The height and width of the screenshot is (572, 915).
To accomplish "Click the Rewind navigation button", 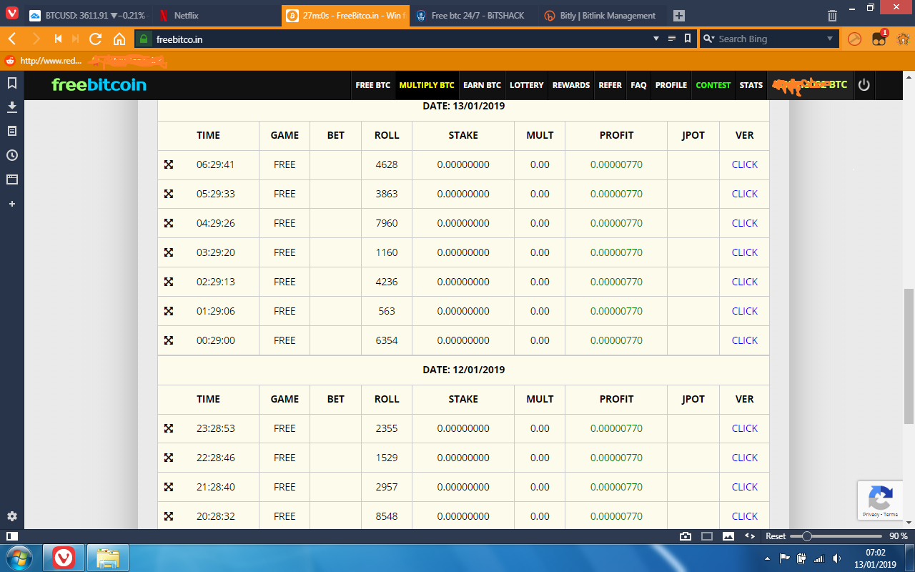I will (59, 39).
